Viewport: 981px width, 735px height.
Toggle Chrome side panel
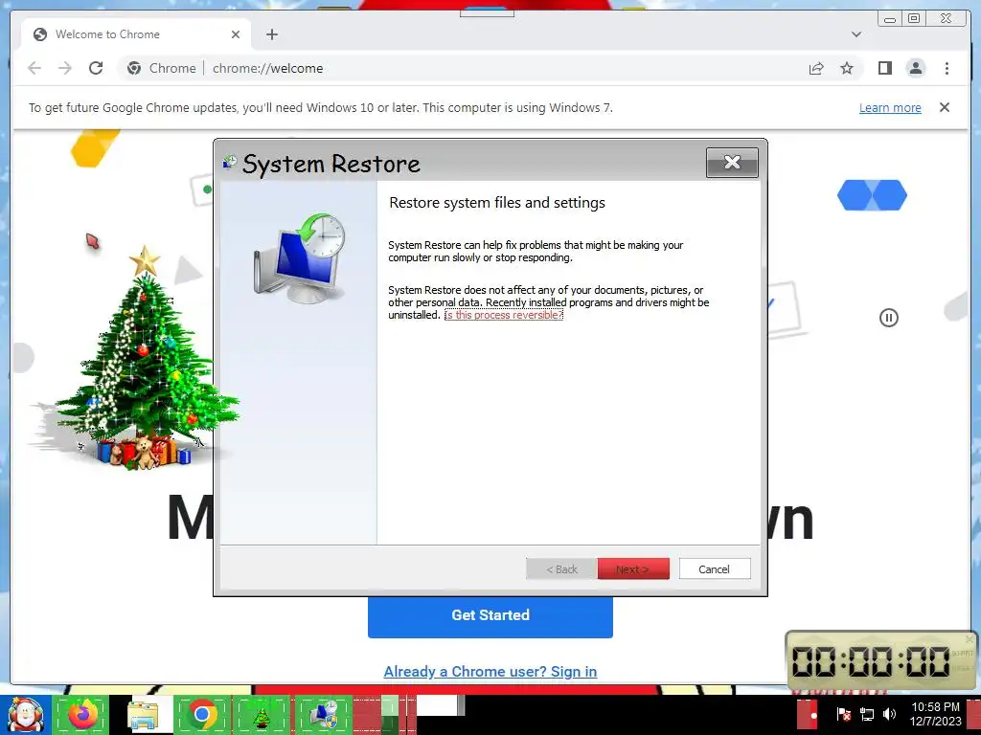click(884, 68)
